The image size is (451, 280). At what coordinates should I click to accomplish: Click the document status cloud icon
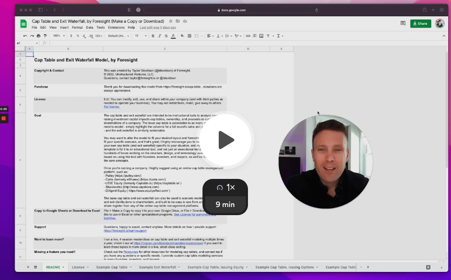pos(185,21)
